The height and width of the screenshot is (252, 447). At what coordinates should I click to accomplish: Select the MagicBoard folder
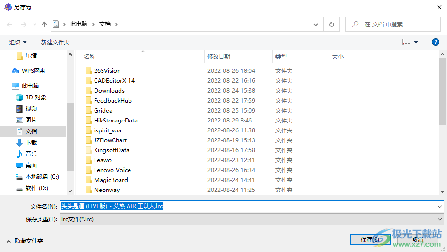coord(111,180)
